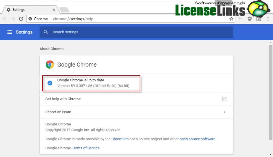Click the 'Google Chrome is up to date' text

pyautogui.click(x=81, y=80)
